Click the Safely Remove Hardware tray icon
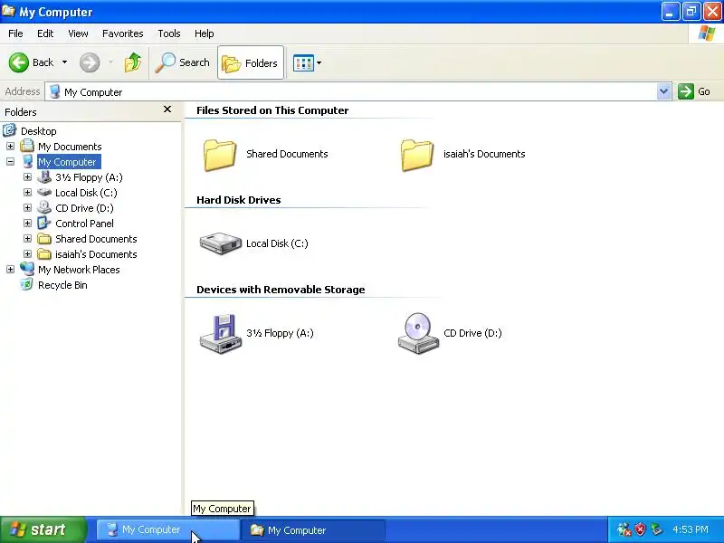 (656, 529)
